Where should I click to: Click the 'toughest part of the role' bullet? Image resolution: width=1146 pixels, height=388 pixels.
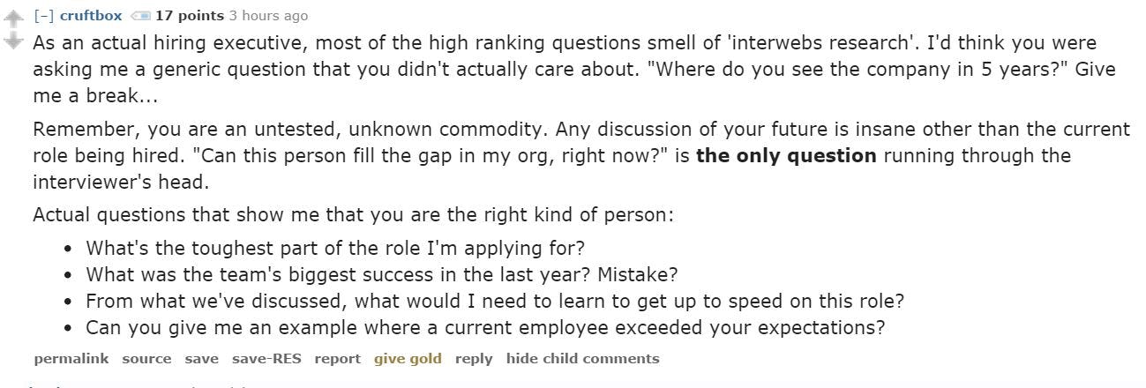[335, 248]
